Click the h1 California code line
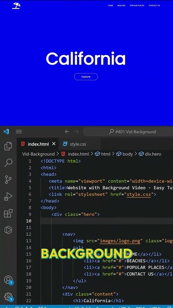 98,301
